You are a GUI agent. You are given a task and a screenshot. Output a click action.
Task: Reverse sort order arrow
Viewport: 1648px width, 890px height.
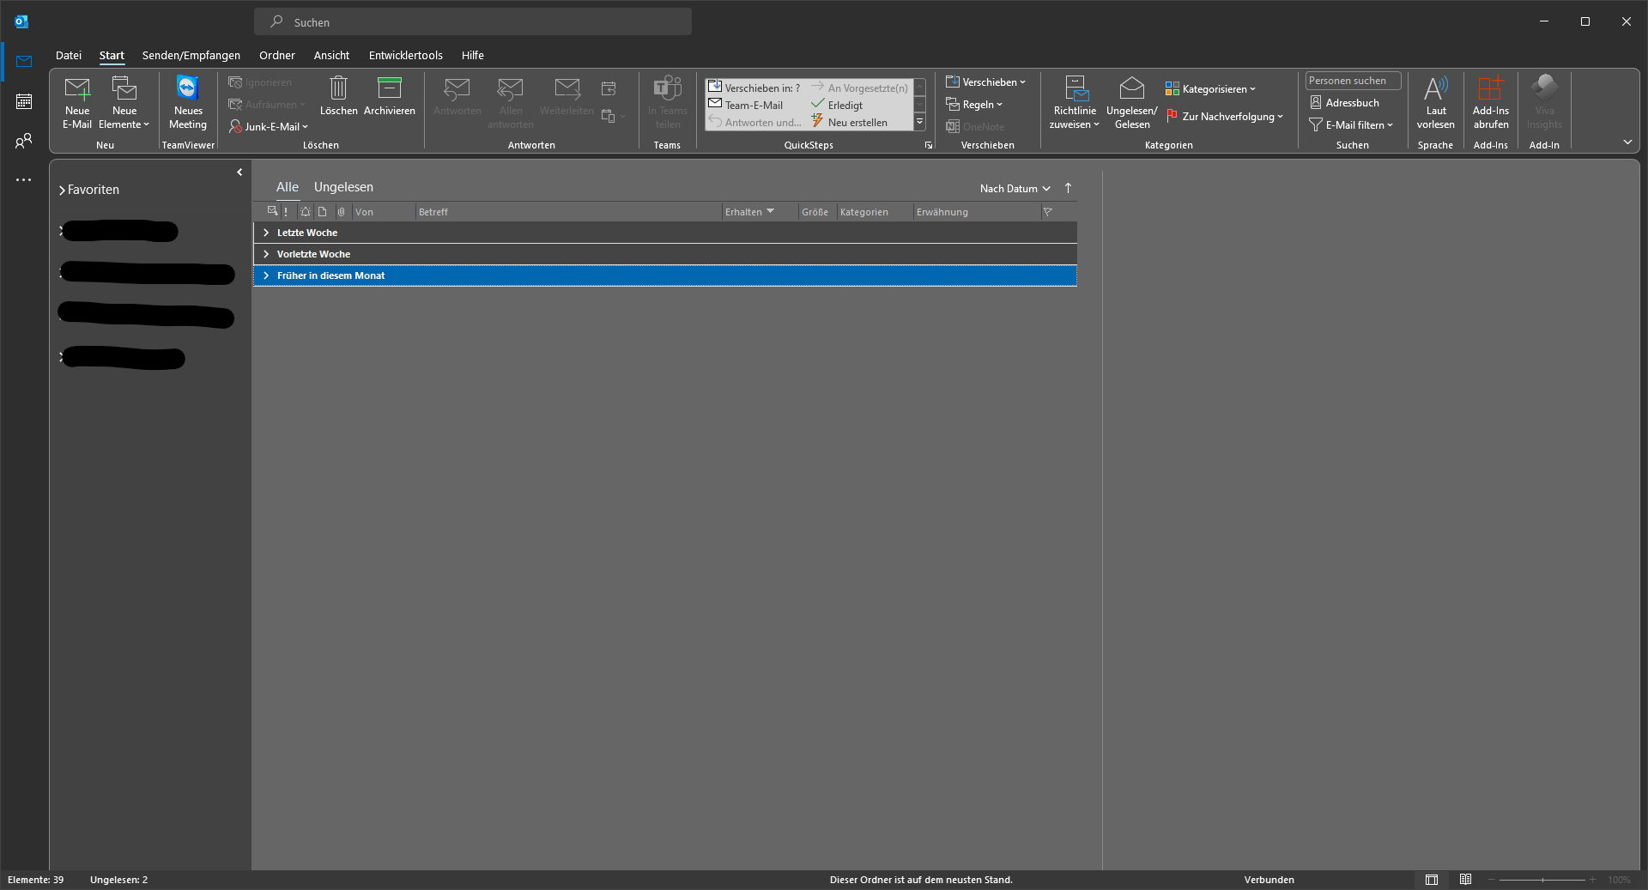[x=1069, y=188]
